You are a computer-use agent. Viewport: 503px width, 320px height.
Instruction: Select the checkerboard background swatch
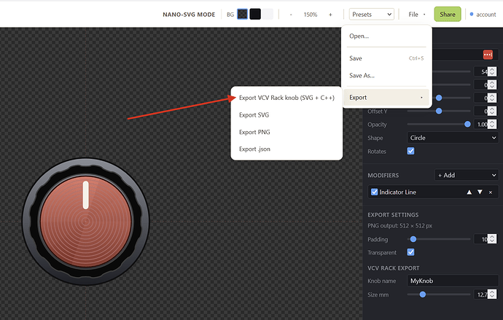242,14
